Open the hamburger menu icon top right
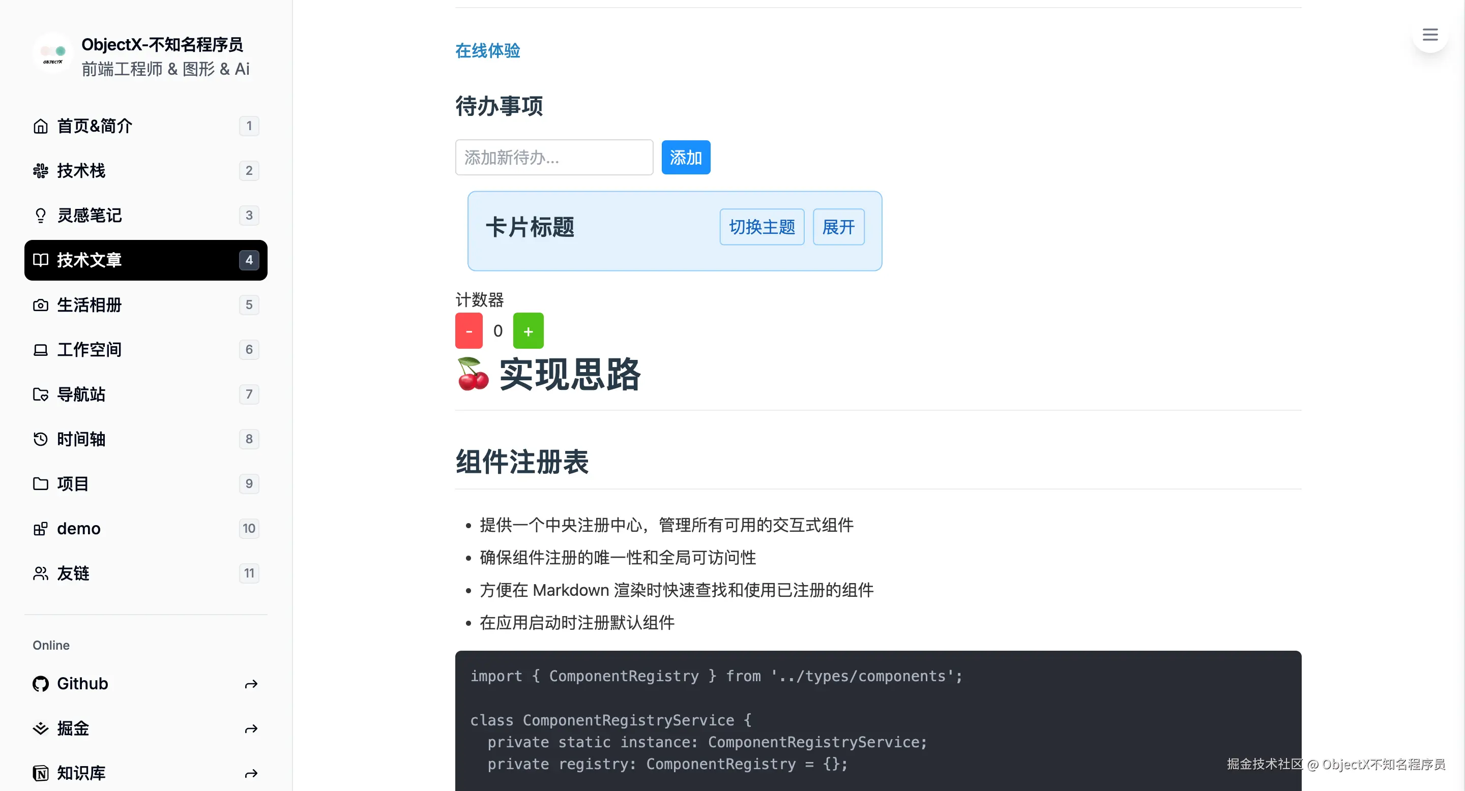Viewport: 1465px width, 791px height. coord(1430,35)
